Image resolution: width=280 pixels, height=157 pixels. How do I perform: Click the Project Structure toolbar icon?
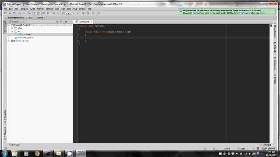pos(88,13)
